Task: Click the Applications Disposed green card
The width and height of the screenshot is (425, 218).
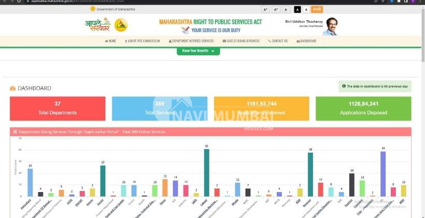Action: coord(363,108)
